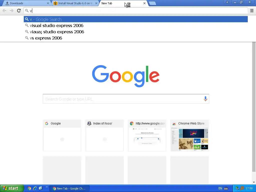Click the EN language indicator
Viewport: 256px width, 192px height.
pyautogui.click(x=220, y=188)
